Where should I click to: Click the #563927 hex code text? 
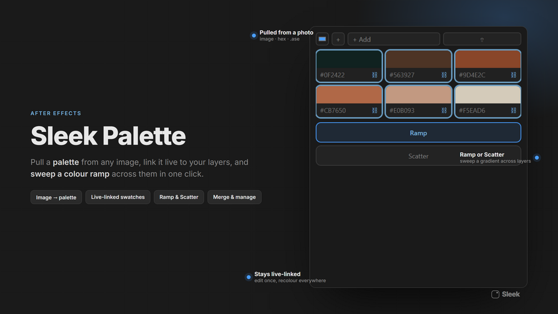402,75
